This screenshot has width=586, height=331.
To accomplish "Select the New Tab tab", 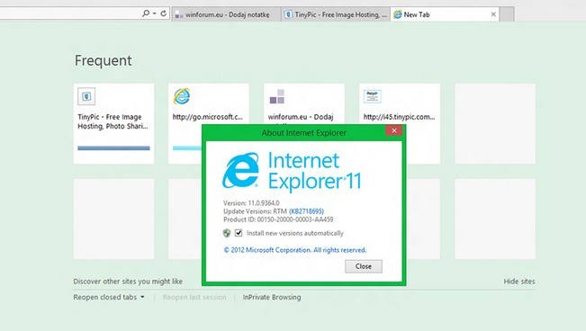I will click(x=445, y=14).
